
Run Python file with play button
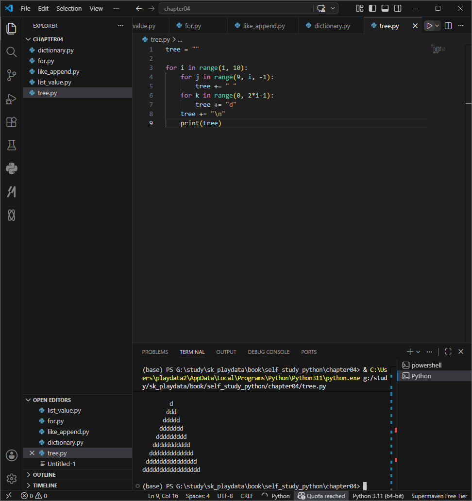click(429, 26)
